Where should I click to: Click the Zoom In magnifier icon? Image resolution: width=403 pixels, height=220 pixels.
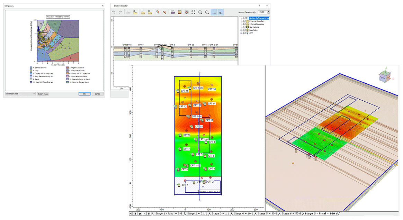point(200,12)
